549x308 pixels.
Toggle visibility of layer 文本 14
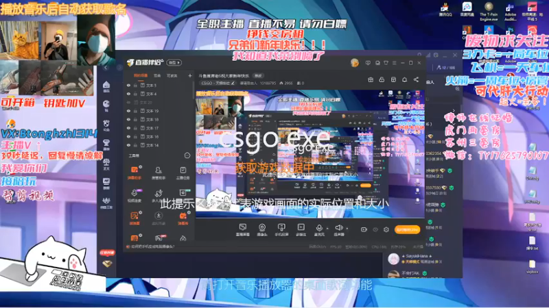pos(128,145)
